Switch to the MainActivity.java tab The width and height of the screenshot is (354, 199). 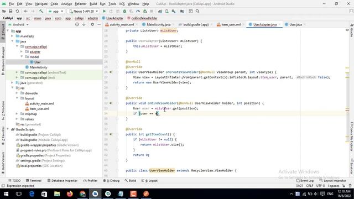pyautogui.click(x=159, y=24)
